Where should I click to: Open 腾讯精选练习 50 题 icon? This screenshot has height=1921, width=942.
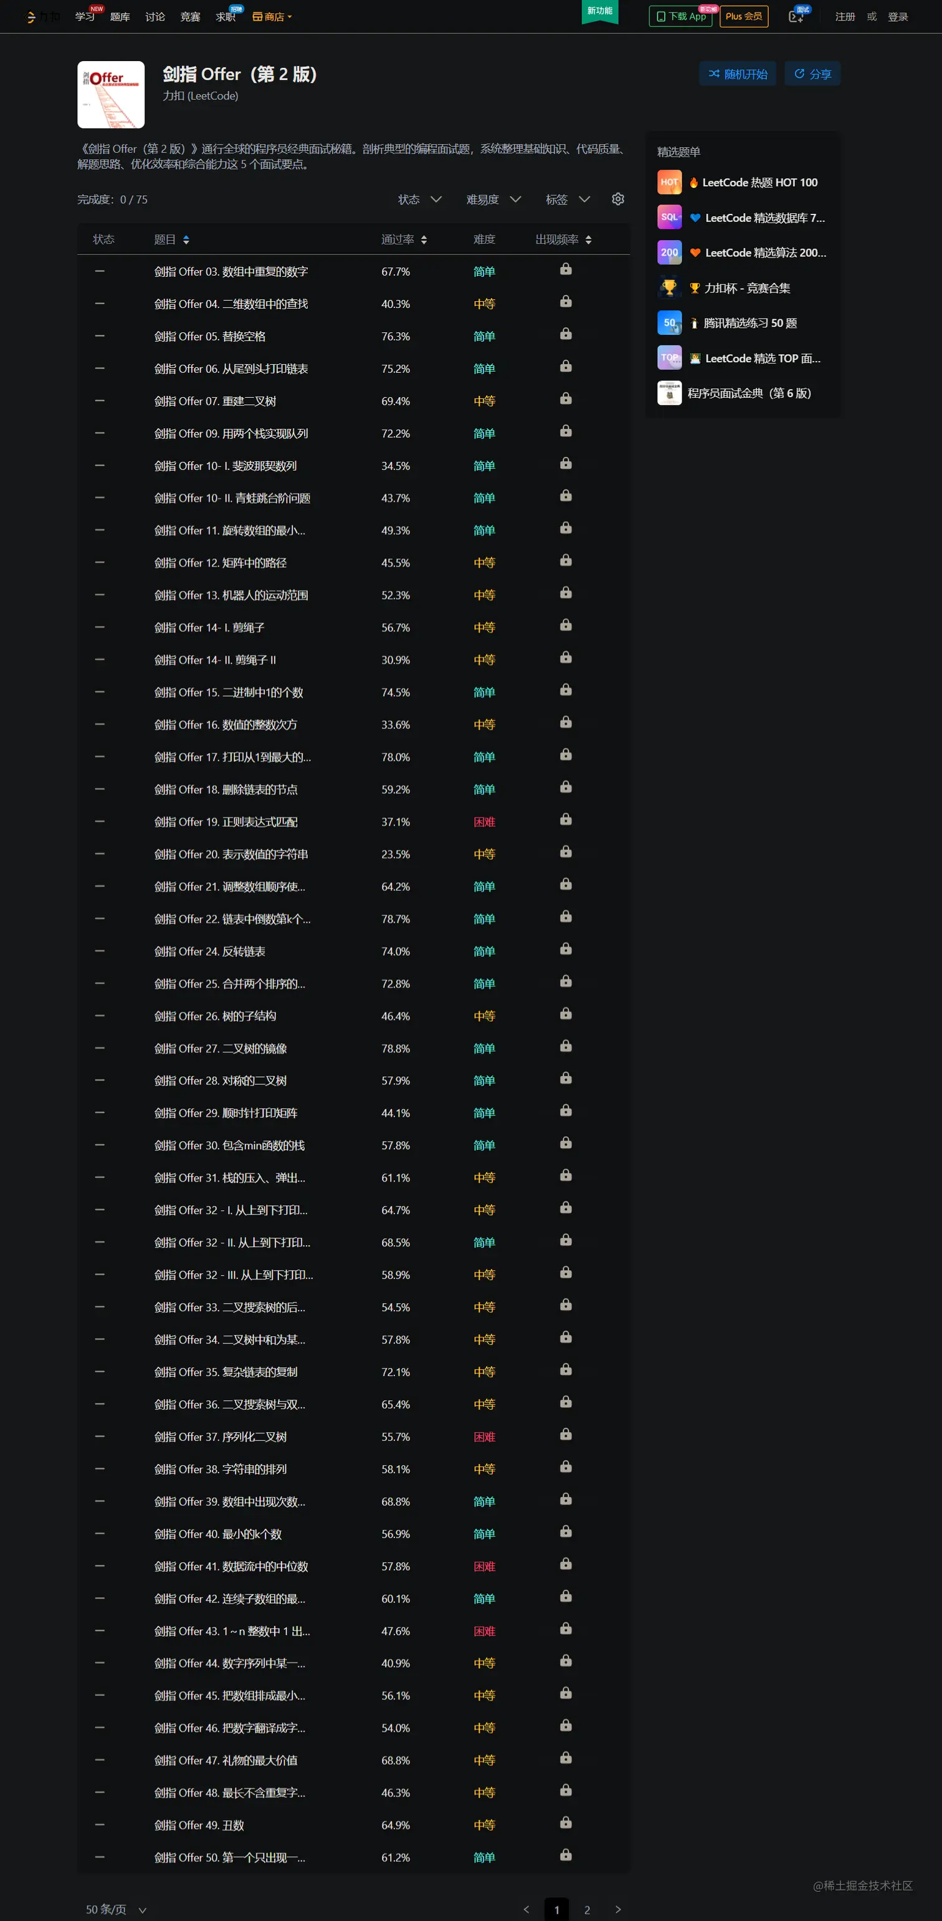tap(669, 322)
